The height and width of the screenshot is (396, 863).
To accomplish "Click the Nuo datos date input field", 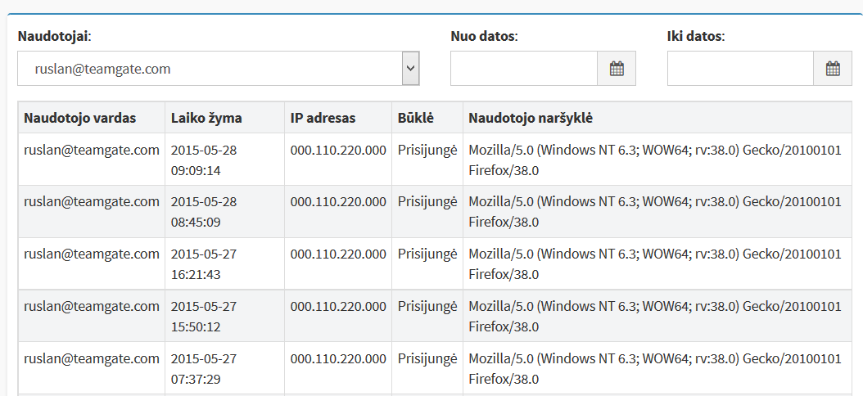I will pyautogui.click(x=524, y=69).
